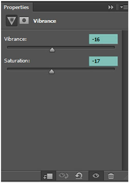
Task: Open the Properties panel flyout menu
Action: pos(124,7)
